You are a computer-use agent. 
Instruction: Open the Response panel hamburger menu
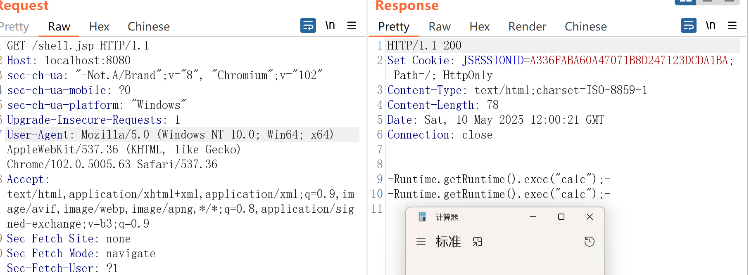(x=732, y=26)
